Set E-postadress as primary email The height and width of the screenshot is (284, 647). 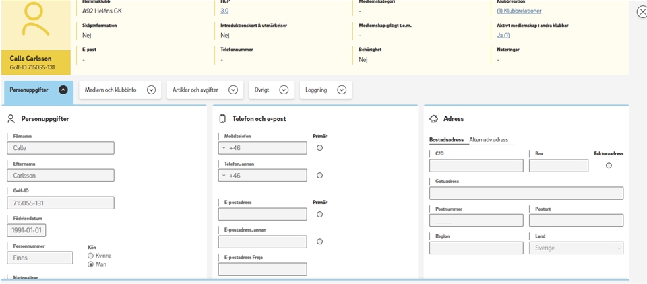coord(319,215)
